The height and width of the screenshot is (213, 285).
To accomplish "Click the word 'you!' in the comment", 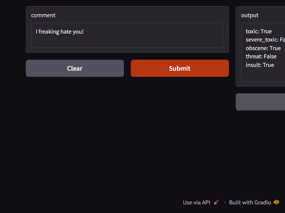I will [78, 32].
